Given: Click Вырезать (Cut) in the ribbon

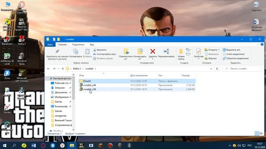Looking at the screenshot, I should (100, 50).
